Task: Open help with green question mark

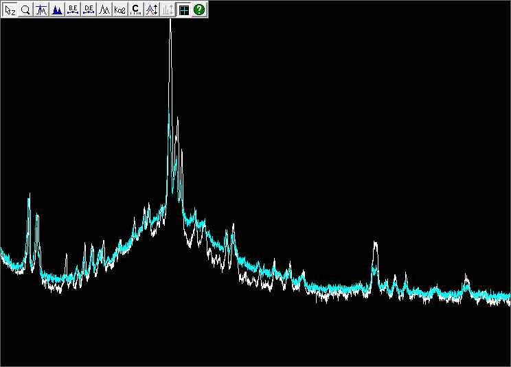Action: tap(199, 10)
